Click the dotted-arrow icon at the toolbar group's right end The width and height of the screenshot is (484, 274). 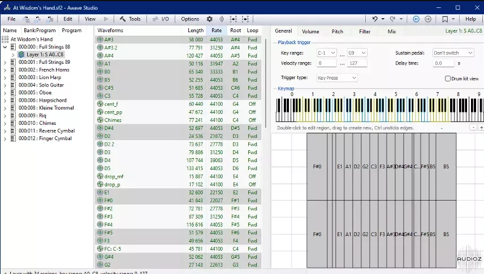click(x=245, y=19)
